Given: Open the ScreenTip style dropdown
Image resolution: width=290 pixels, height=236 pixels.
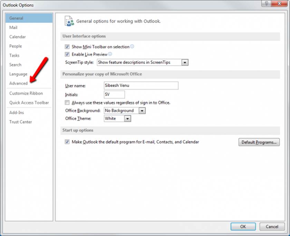Looking at the screenshot, I should [x=185, y=62].
